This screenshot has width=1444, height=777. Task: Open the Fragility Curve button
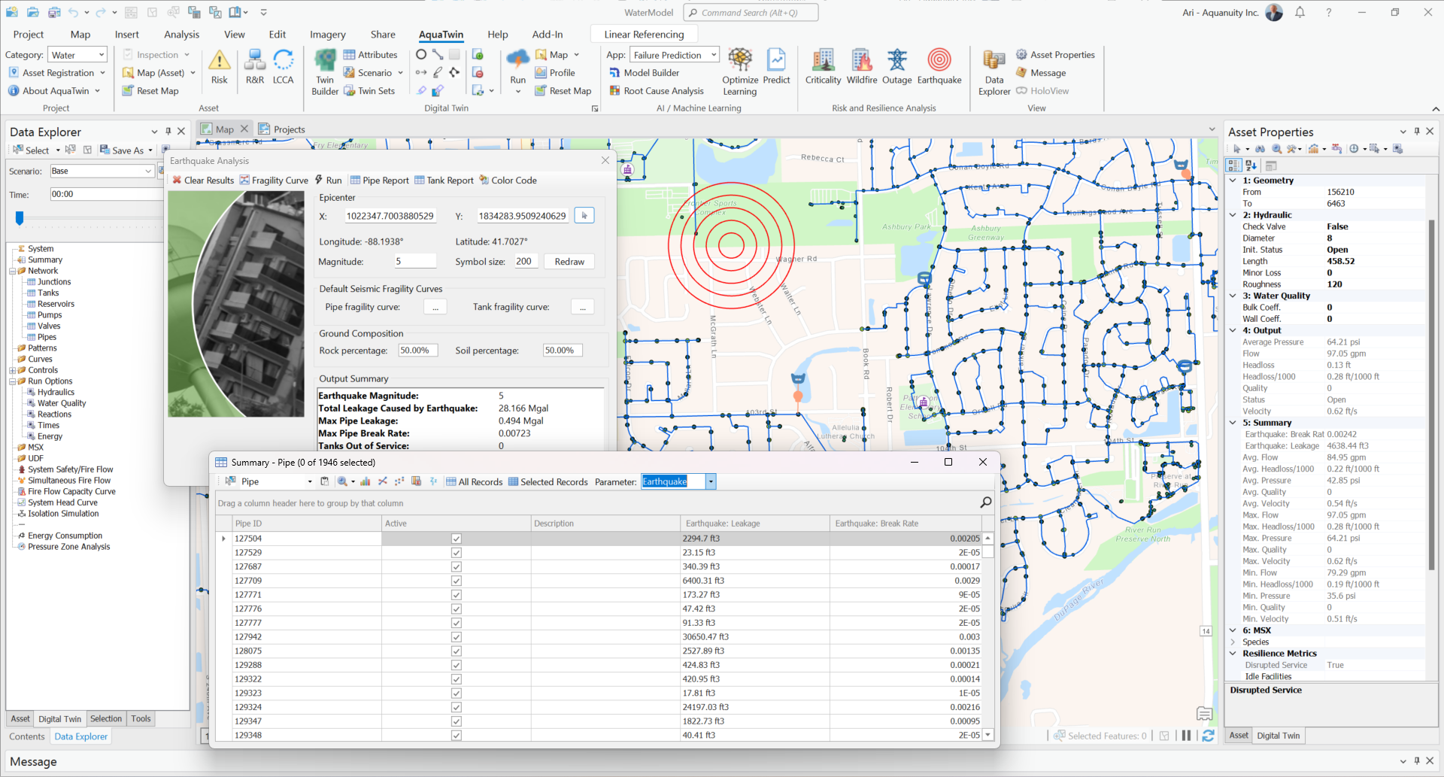tap(274, 181)
